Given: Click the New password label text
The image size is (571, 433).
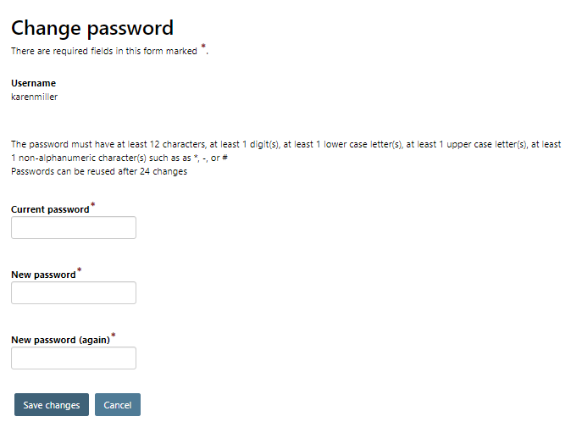Looking at the screenshot, I should 43,275.
